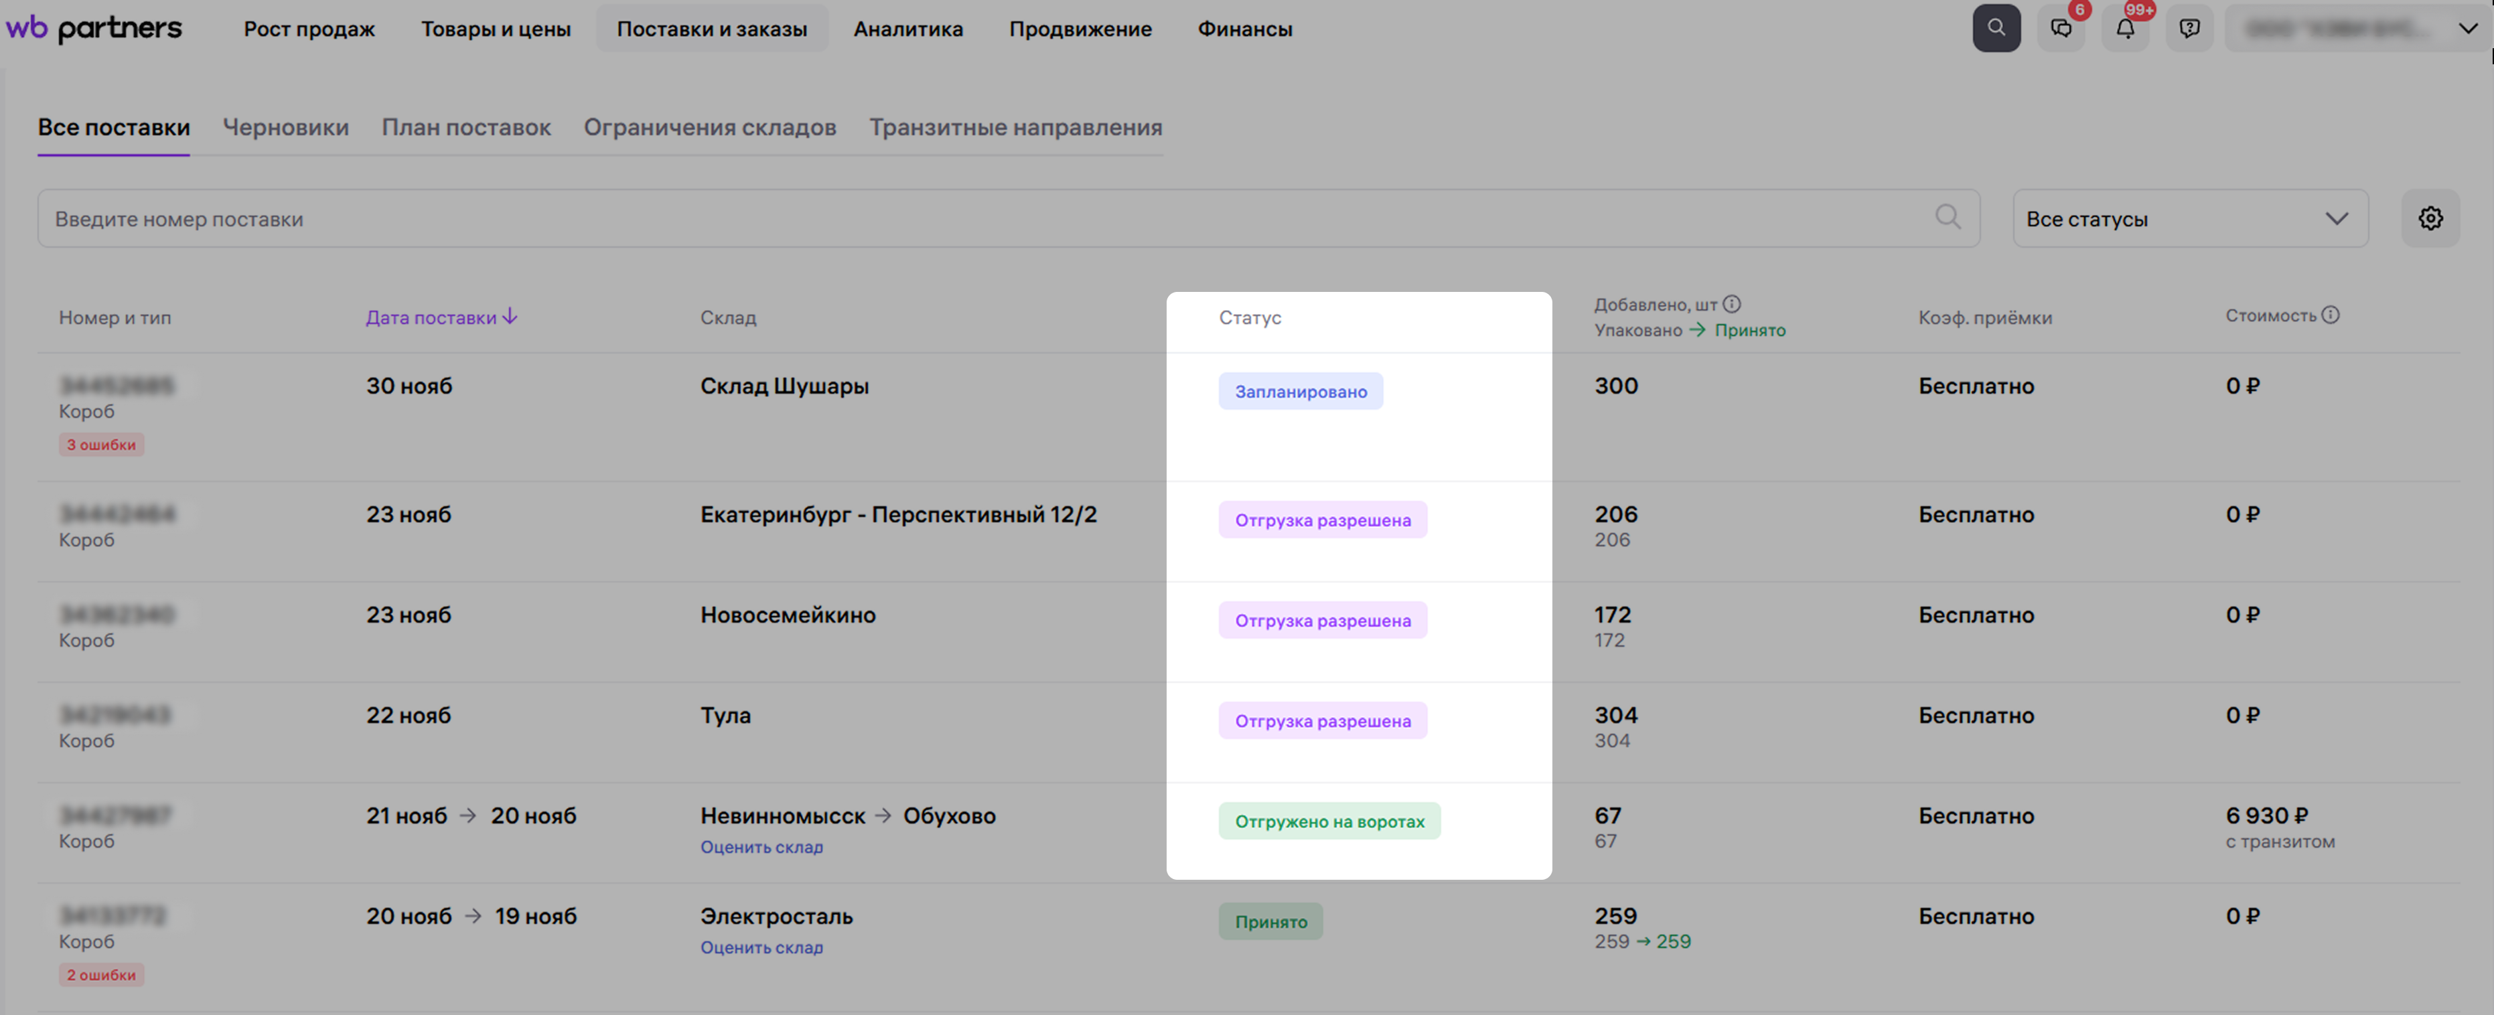This screenshot has width=2494, height=1015.
Task: Click Оценить склад under Невинномысск
Action: coord(761,847)
